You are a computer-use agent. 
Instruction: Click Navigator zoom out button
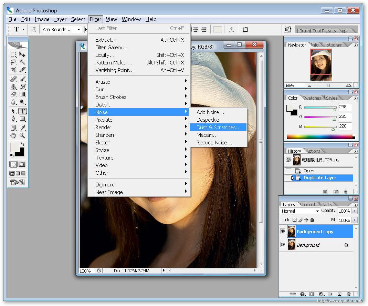coord(309,86)
